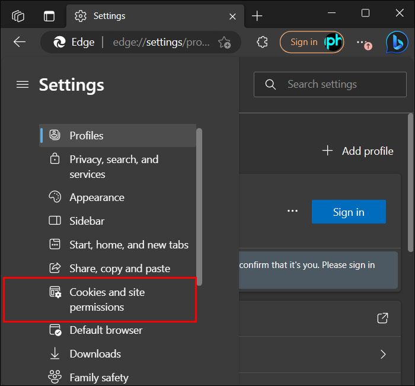Open the workspaces icon in the title bar
The image size is (415, 386).
pyautogui.click(x=18, y=16)
